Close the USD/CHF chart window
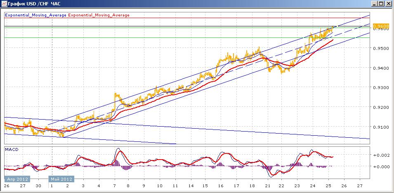The height and width of the screenshot is (193, 394). [x=388, y=4]
